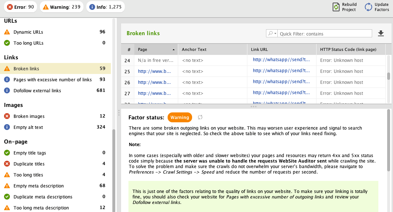393x212 pixels.
Task: Click the red Error filter badge
Action: pyautogui.click(x=20, y=7)
